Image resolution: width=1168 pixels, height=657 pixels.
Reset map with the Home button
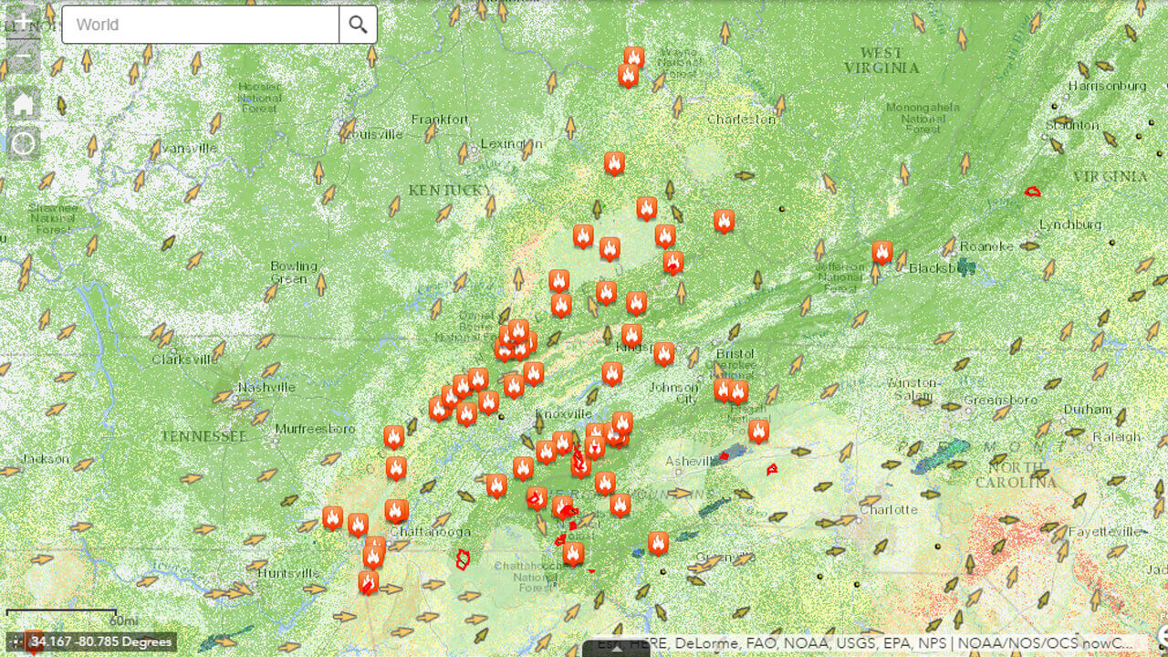click(x=23, y=103)
